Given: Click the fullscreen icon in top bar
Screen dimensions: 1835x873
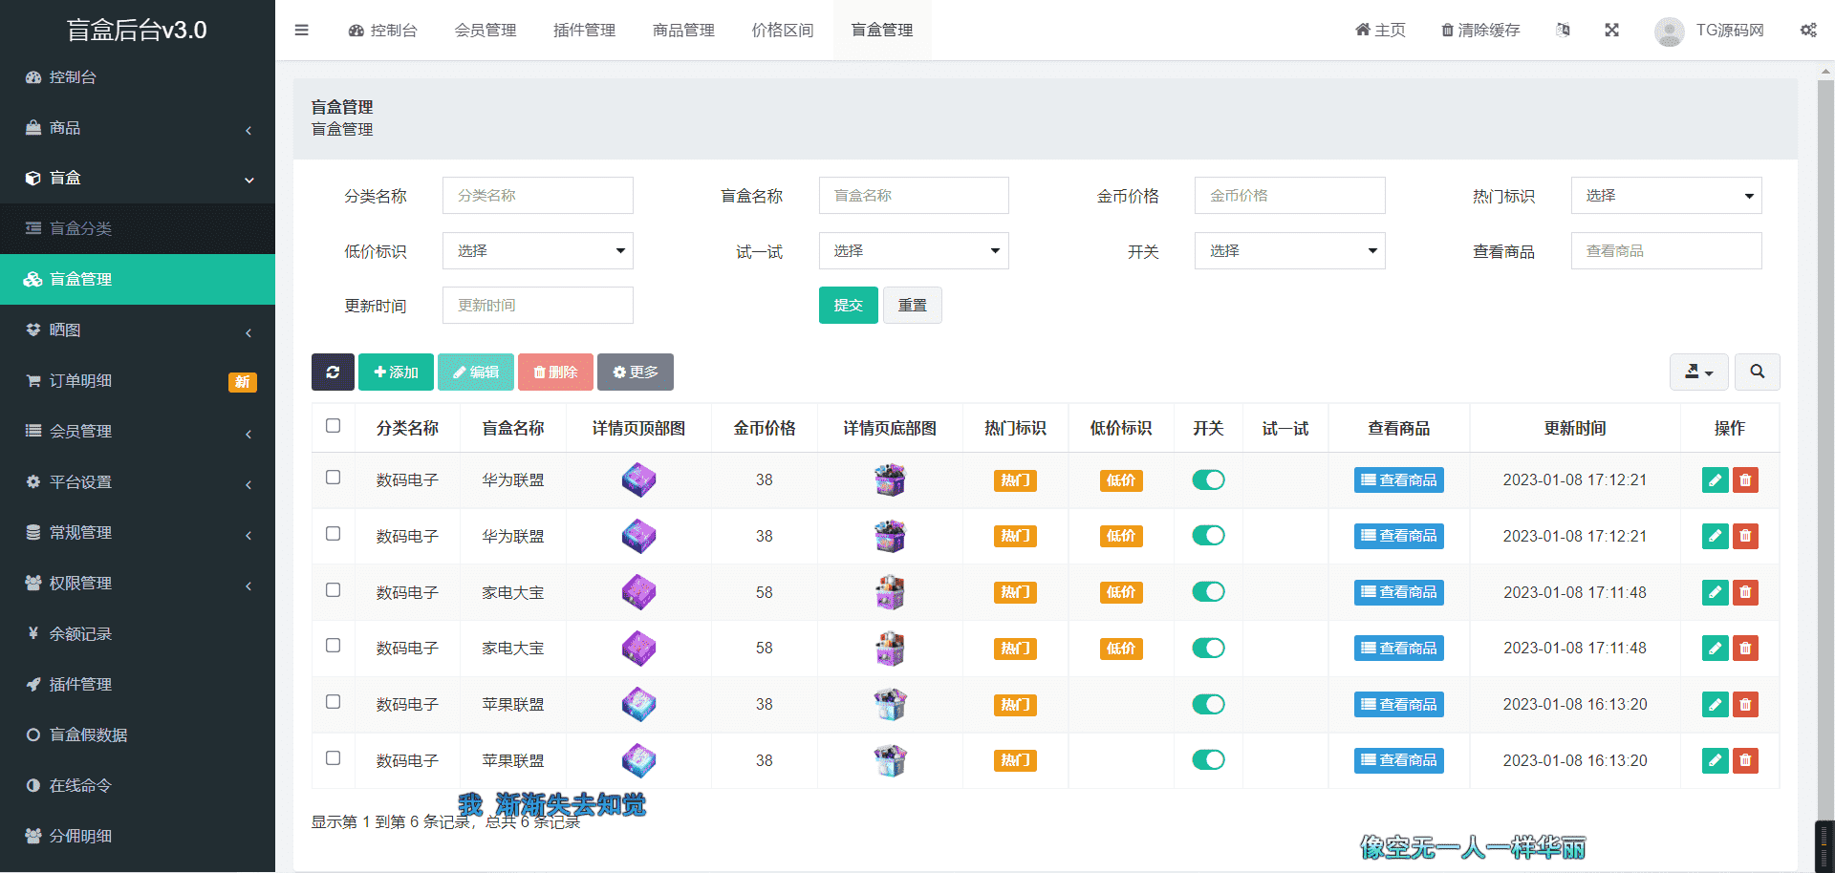Looking at the screenshot, I should 1611,31.
